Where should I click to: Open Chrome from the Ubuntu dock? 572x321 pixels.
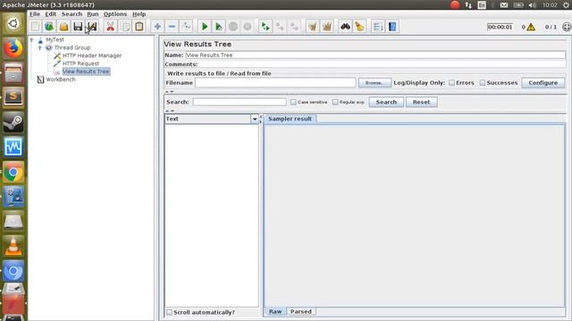coord(13,172)
